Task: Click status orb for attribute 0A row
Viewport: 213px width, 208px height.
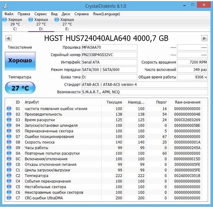Action: pyautogui.click(x=9, y=153)
